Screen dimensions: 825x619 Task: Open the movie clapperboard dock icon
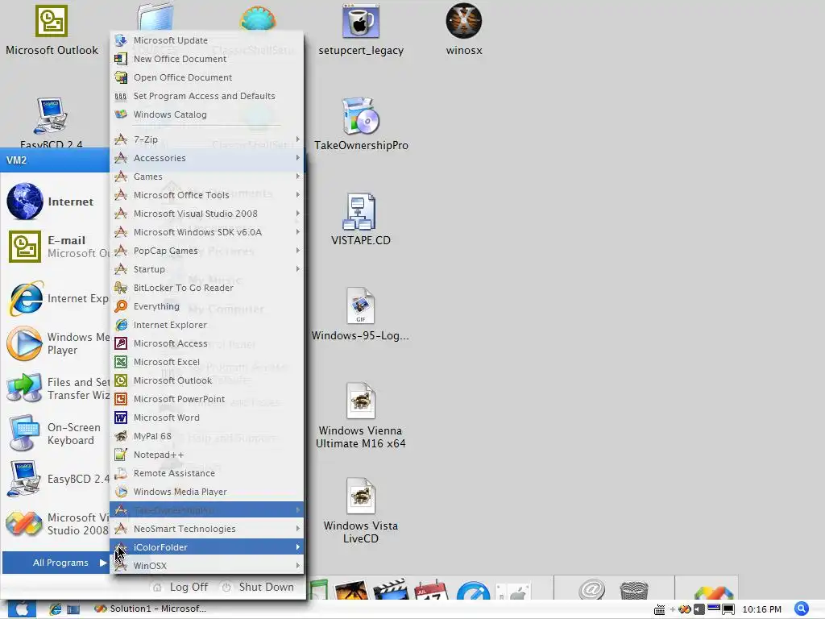391,589
